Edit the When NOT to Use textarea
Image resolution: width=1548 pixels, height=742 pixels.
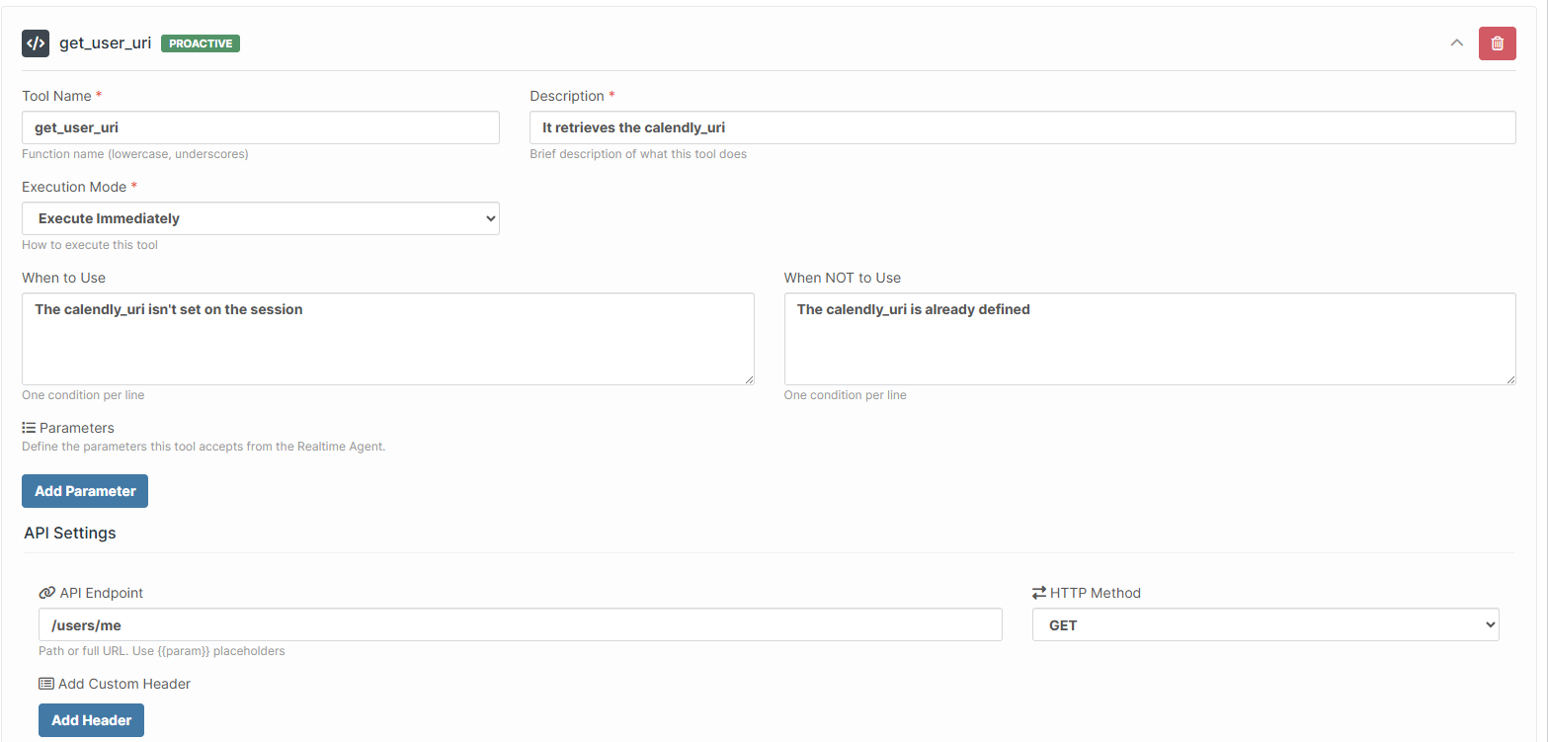pos(1150,339)
